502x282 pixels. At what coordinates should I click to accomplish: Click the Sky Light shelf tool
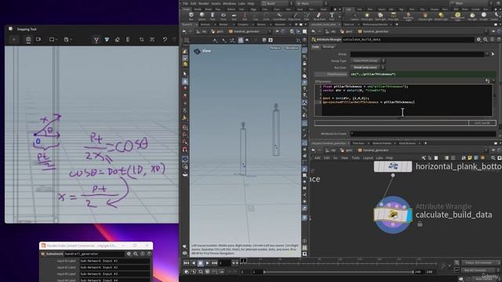coord(472,16)
